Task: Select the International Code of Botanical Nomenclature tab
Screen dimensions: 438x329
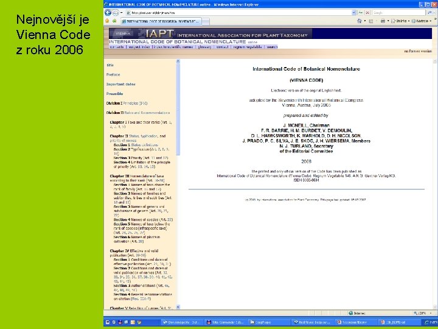Action: (161, 21)
